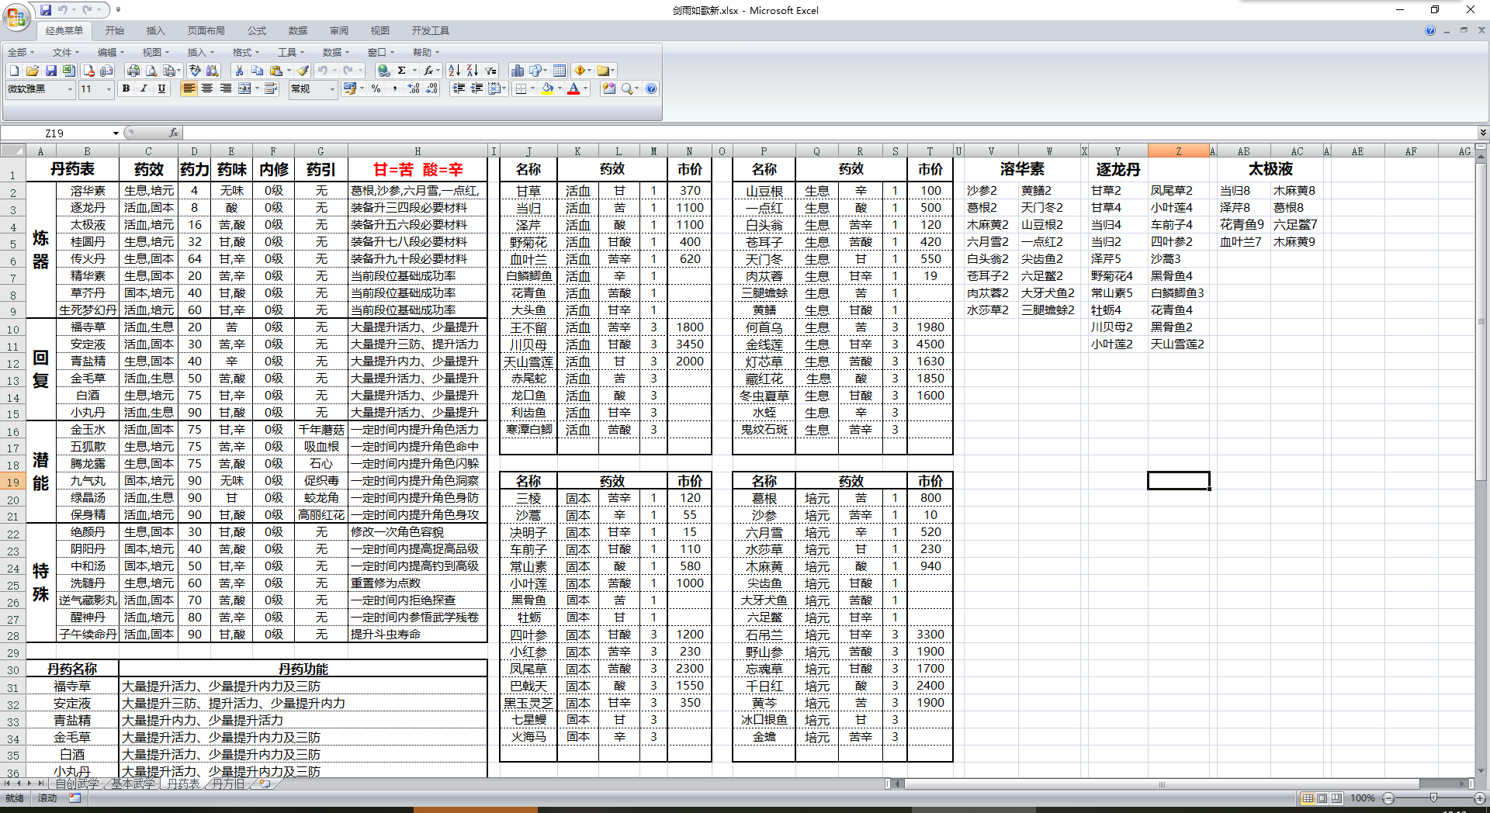Open Print Preview with the magnifier page icon
The width and height of the screenshot is (1490, 813).
click(x=151, y=71)
